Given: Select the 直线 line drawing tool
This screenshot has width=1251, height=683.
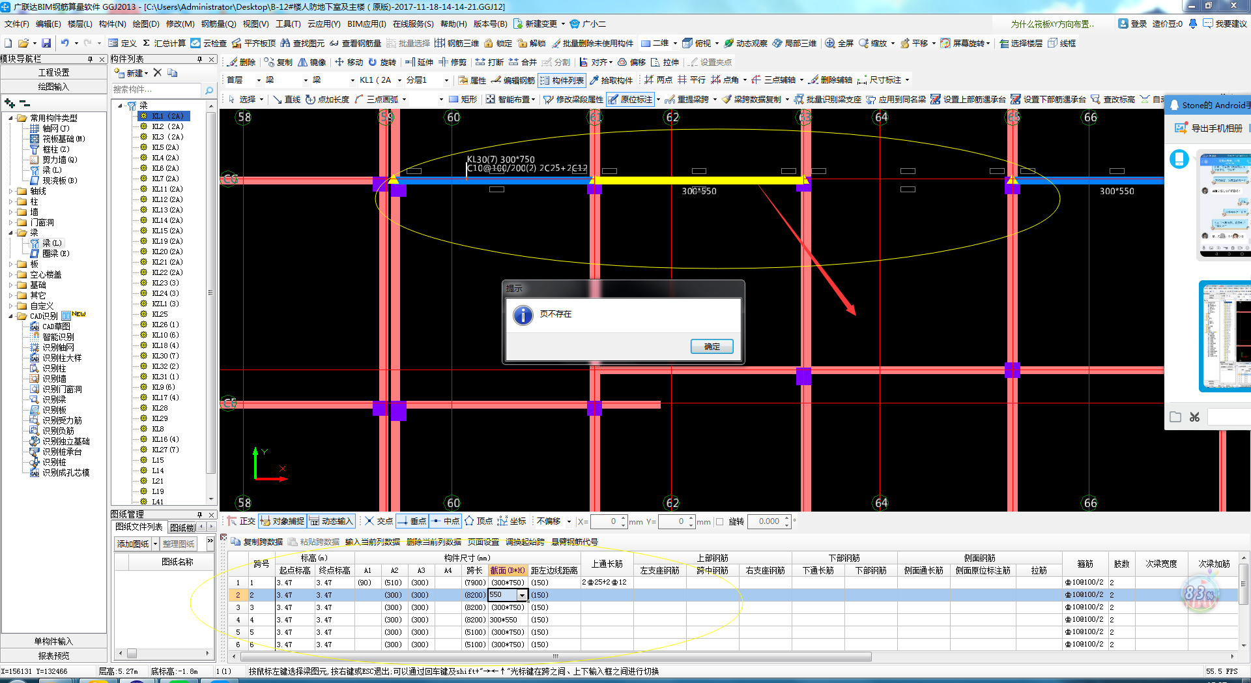Looking at the screenshot, I should tap(287, 99).
